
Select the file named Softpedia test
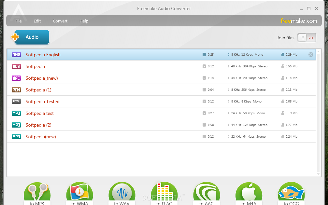coord(40,113)
